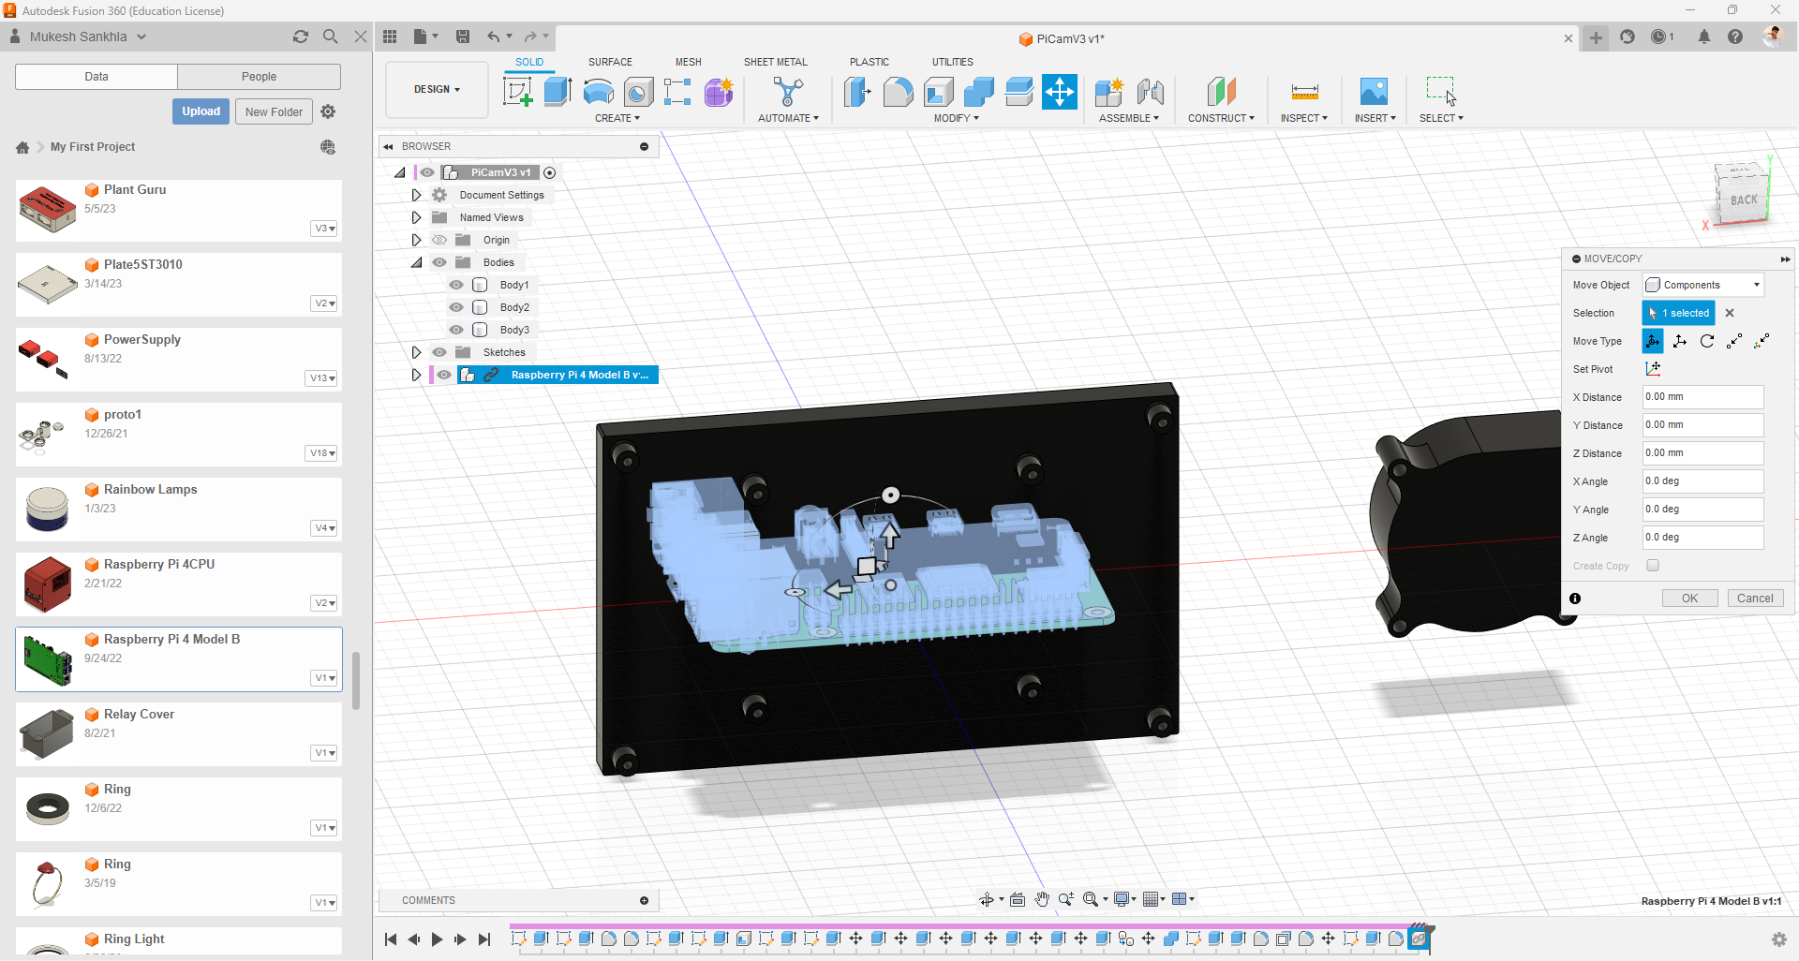Show the hidden Origin folder

pyautogui.click(x=439, y=240)
